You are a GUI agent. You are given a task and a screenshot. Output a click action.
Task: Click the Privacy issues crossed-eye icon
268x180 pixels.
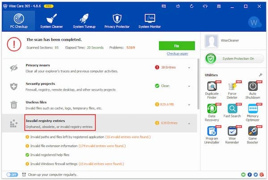[x=14, y=68]
